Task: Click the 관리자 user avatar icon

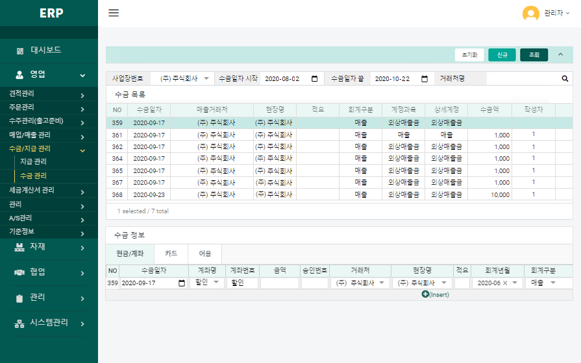Action: click(530, 14)
